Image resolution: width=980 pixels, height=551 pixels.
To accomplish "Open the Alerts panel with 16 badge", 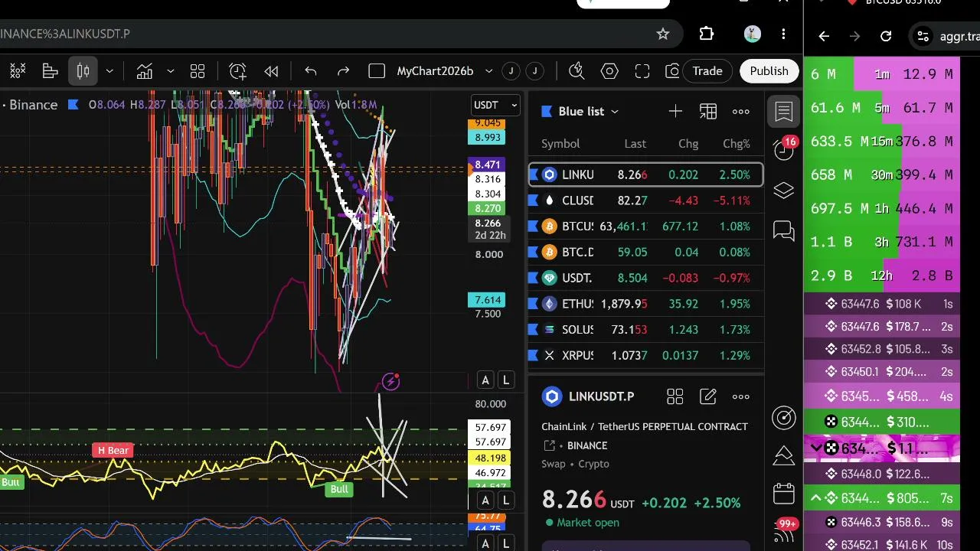I will coord(784,148).
